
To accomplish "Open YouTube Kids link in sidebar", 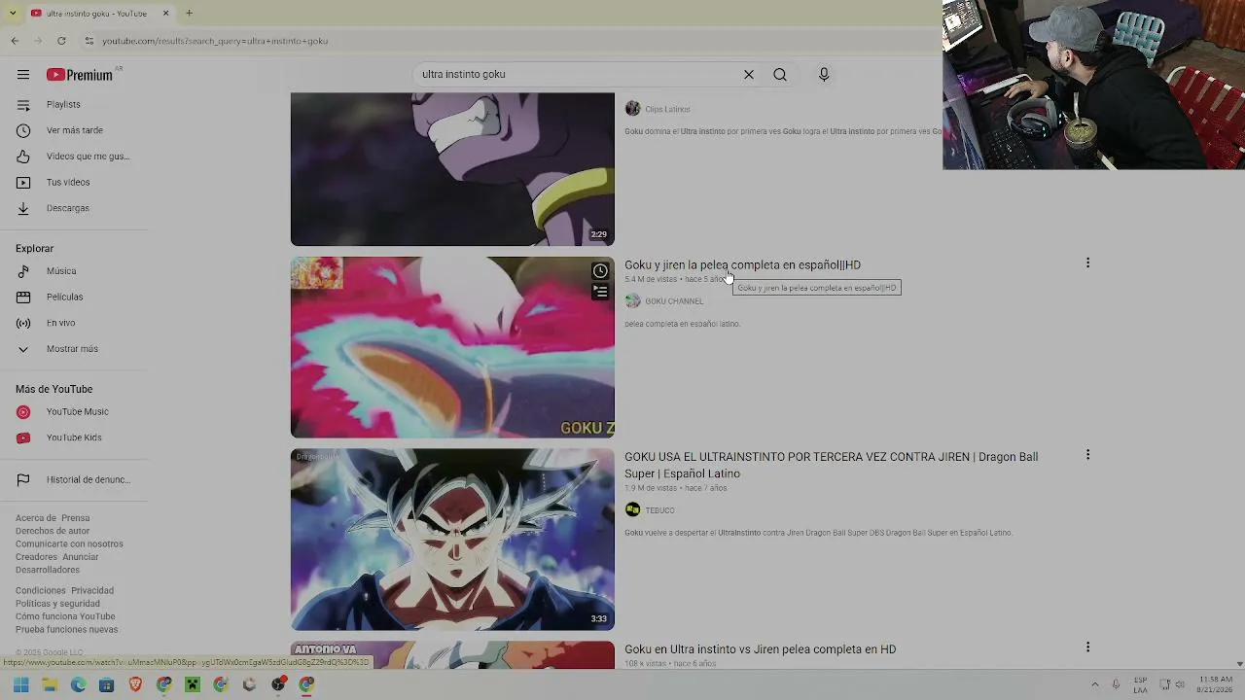I will (x=75, y=437).
